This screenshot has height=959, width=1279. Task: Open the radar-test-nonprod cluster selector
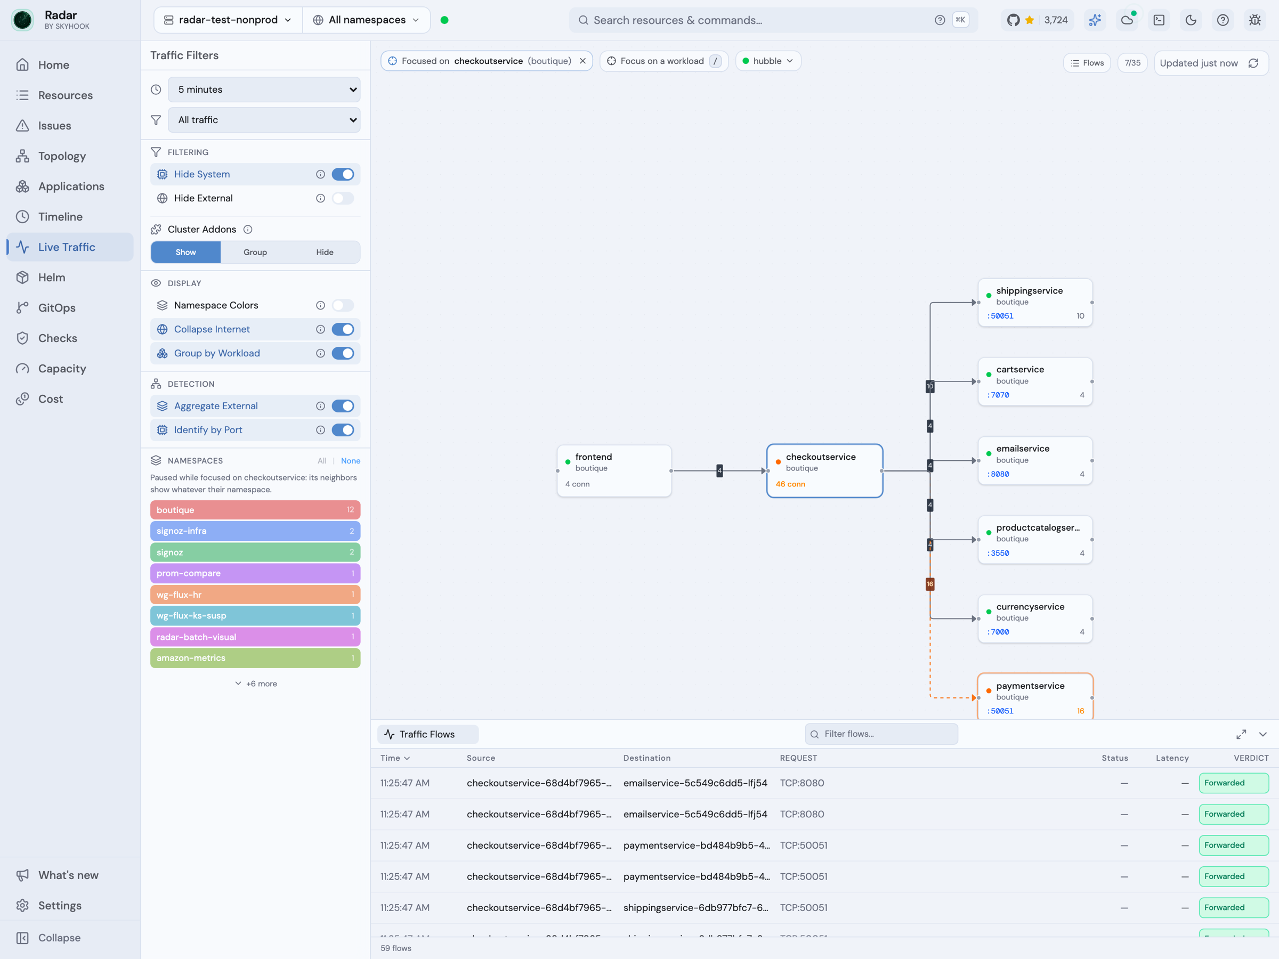[228, 20]
